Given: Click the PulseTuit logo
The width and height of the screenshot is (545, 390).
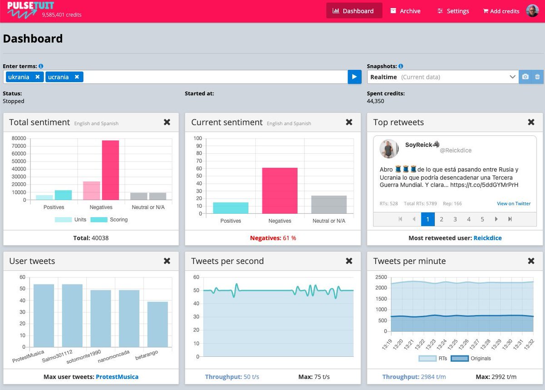Looking at the screenshot, I should [x=30, y=9].
